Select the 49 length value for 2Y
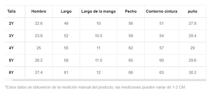 (x=66, y=23)
